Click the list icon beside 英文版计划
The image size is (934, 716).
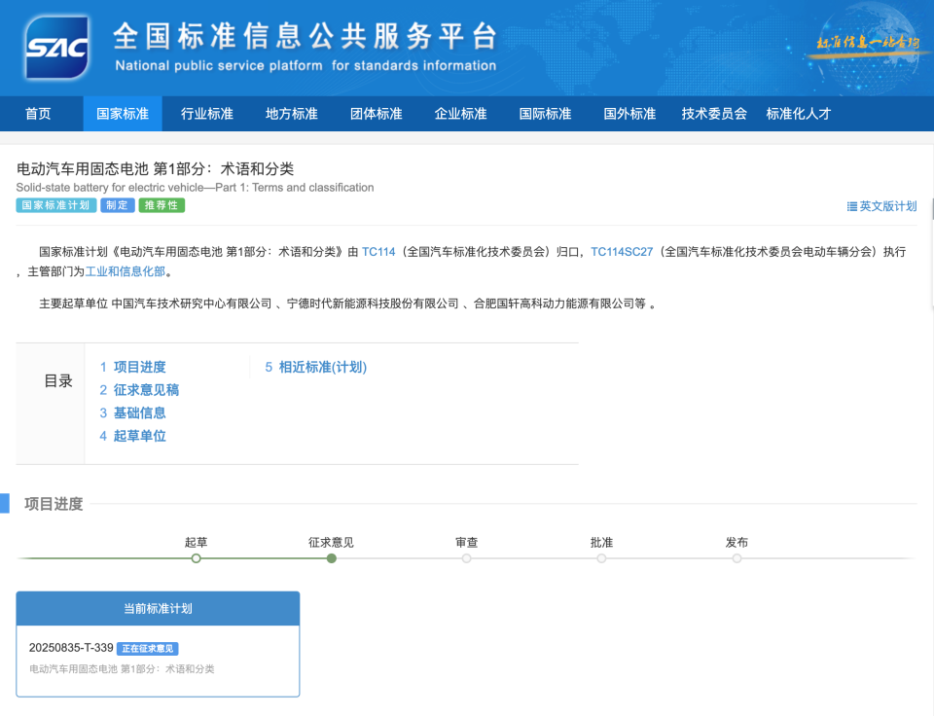click(854, 205)
